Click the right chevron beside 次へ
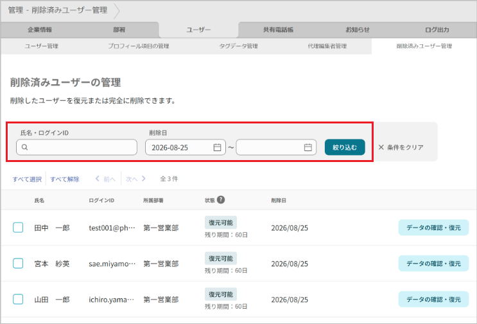 [144, 179]
